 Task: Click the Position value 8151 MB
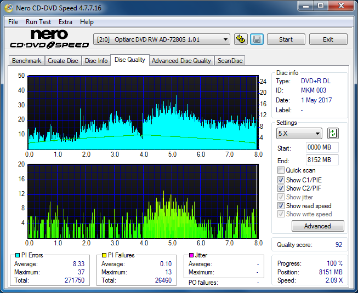pos(331,272)
